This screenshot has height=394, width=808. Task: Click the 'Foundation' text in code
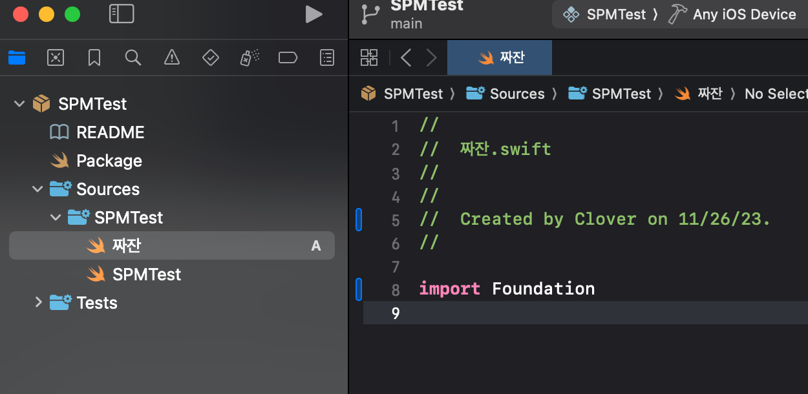[x=543, y=289]
